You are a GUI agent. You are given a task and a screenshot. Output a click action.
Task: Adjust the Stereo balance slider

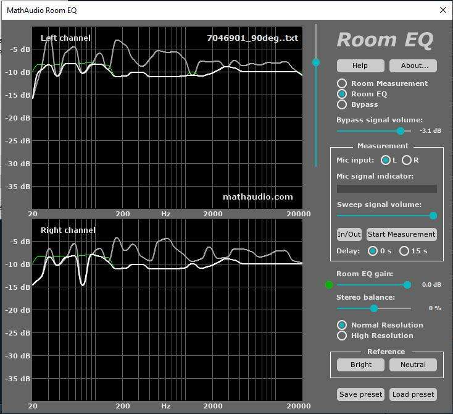coord(374,308)
